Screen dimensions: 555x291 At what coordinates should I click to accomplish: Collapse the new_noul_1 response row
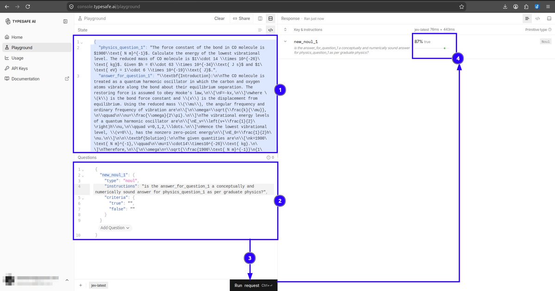[285, 41]
